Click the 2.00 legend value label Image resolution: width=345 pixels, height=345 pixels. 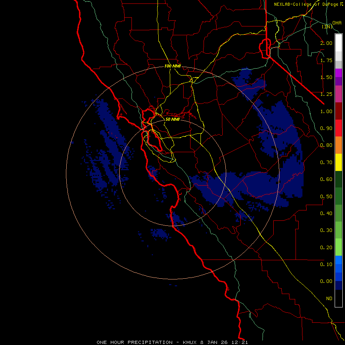coord(326,43)
